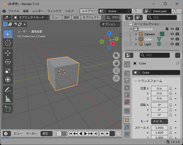This screenshot has height=145, width=183.
Task: Collapse the トランスフォーム panel
Action: point(136,81)
